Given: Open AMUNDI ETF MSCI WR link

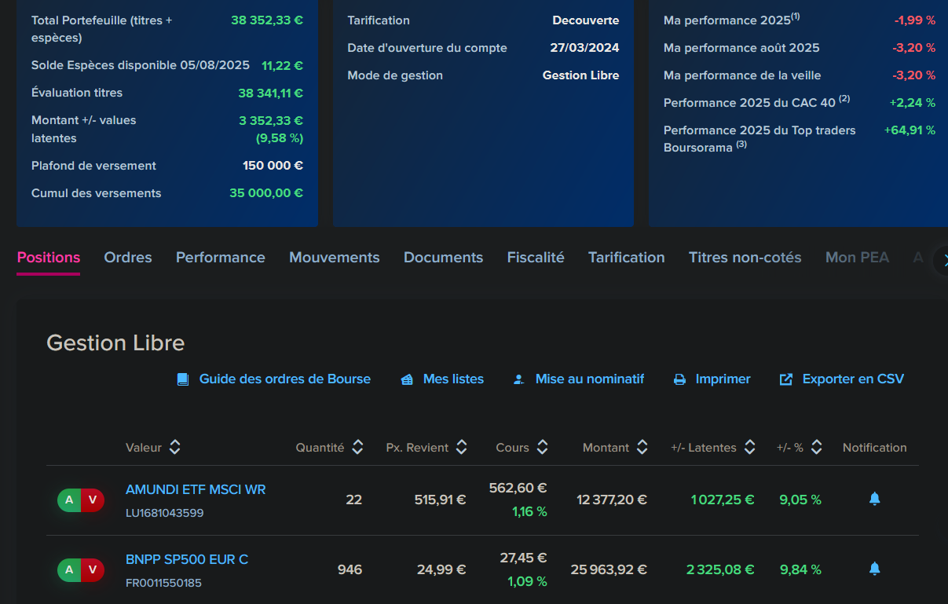Looking at the screenshot, I should click(x=196, y=489).
